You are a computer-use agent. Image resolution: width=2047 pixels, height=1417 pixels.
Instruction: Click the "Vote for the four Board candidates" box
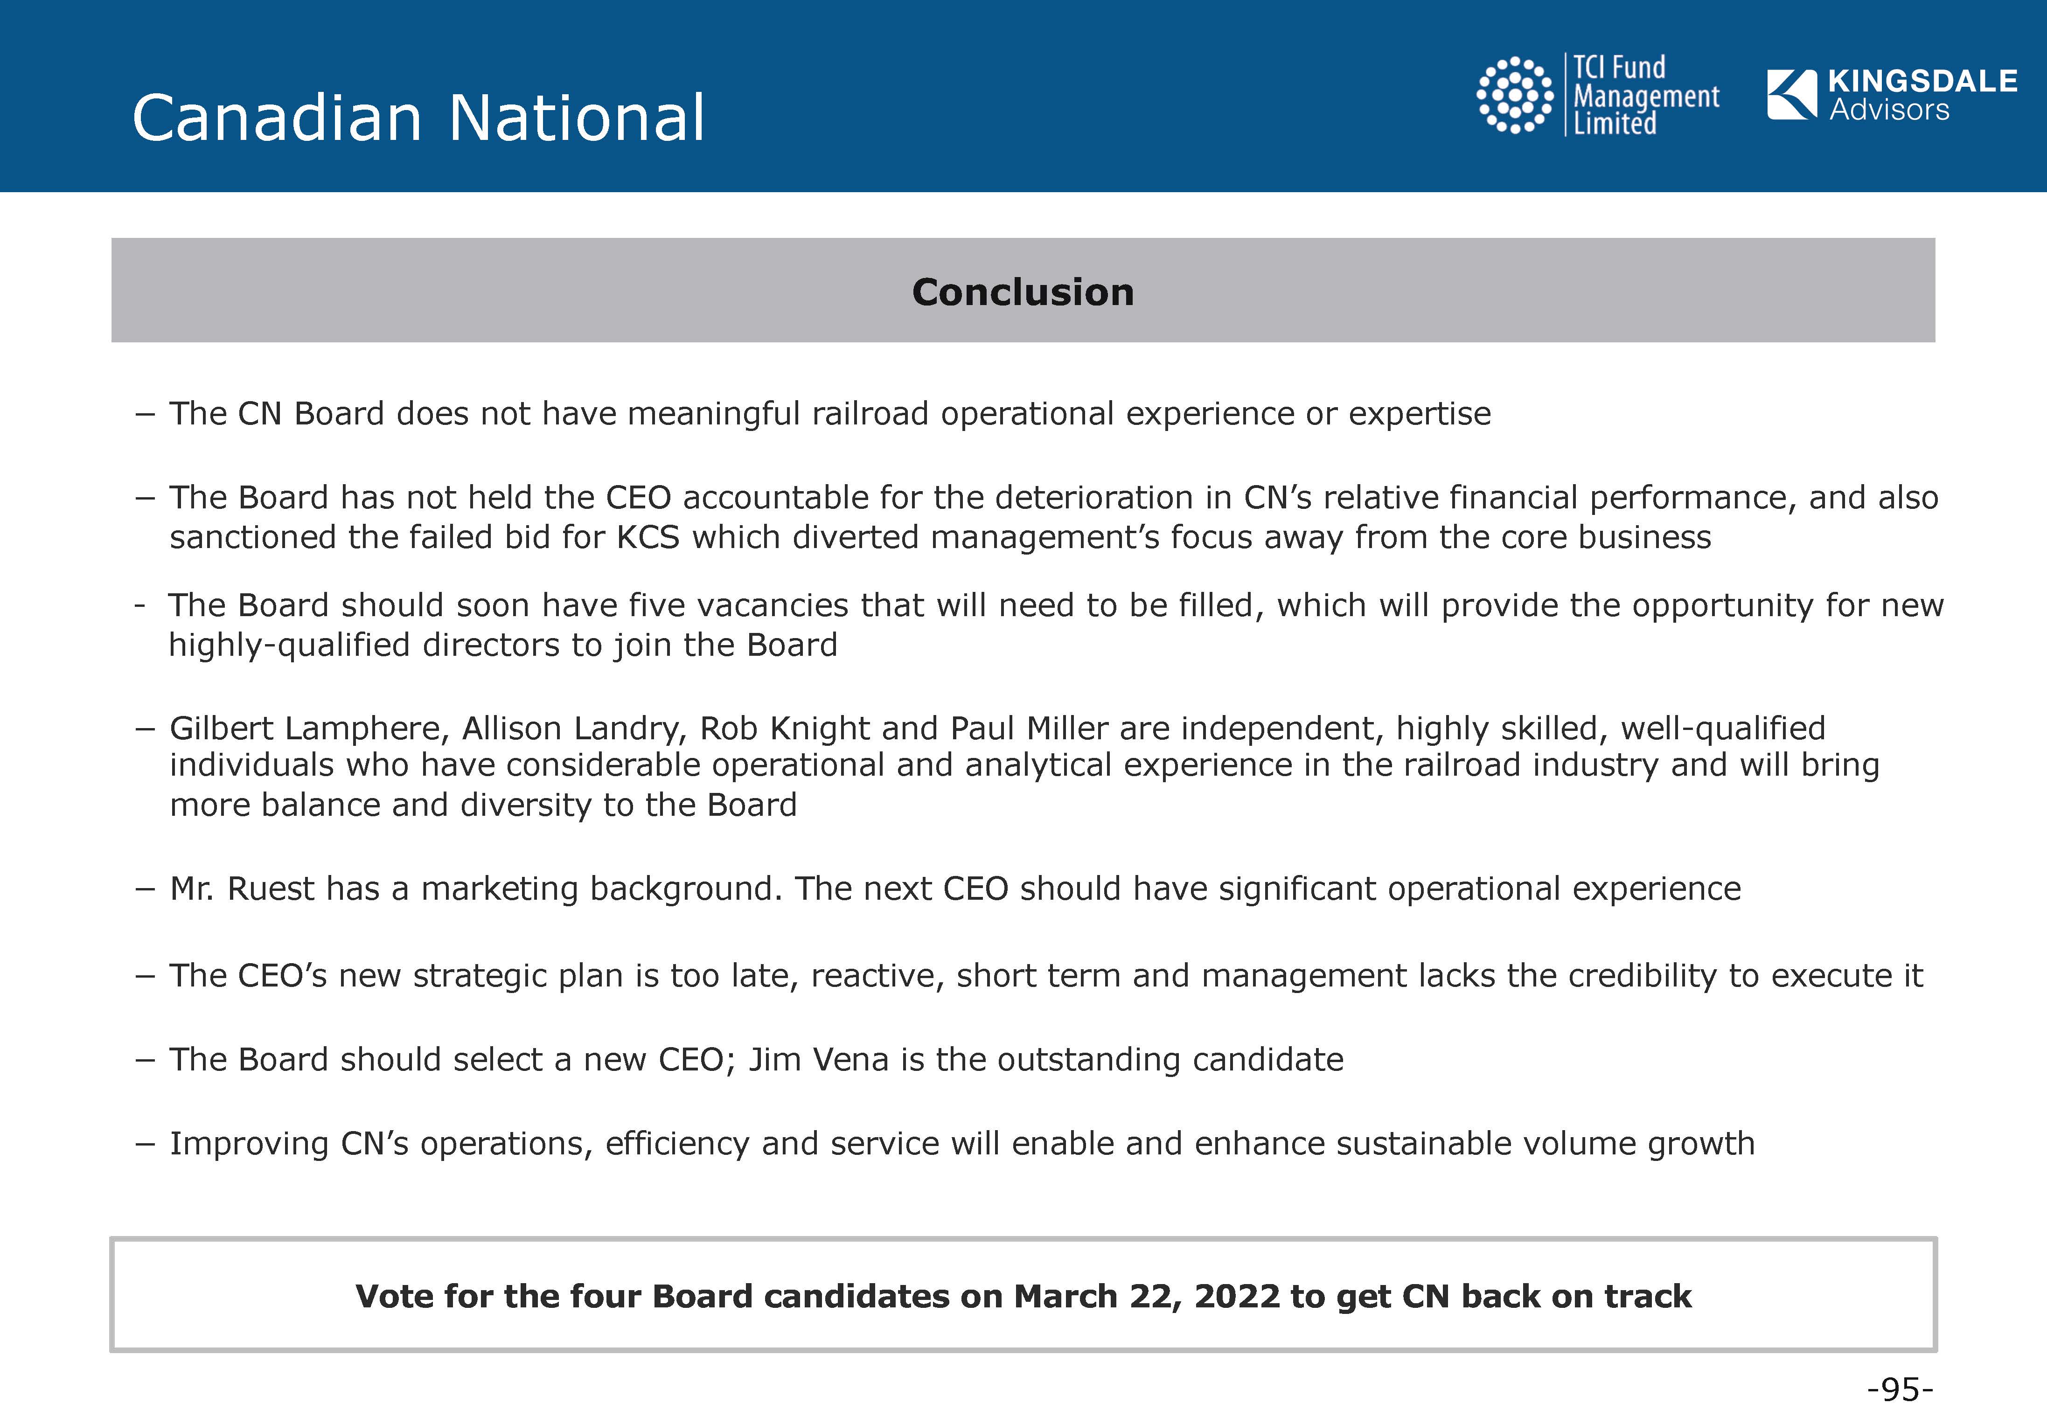point(1023,1295)
